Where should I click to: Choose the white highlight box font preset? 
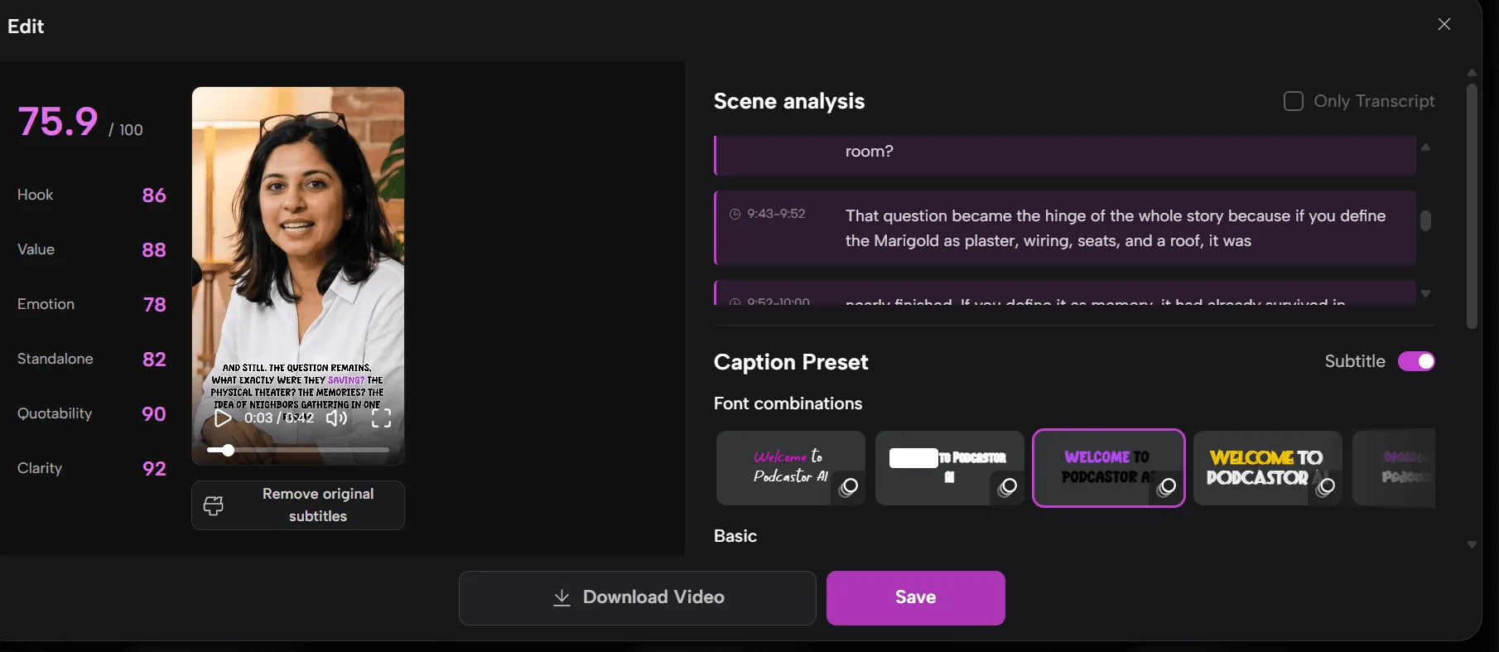(950, 468)
